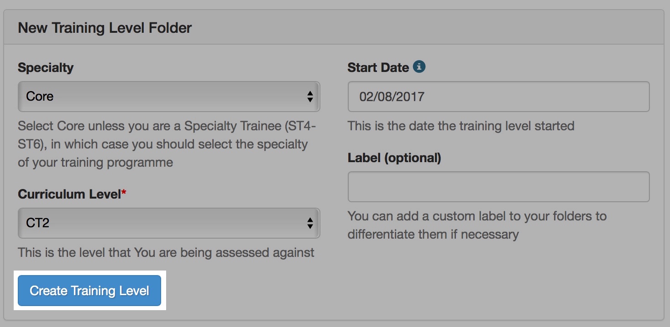The image size is (670, 327).
Task: Click the Start Date label text
Action: (x=378, y=67)
